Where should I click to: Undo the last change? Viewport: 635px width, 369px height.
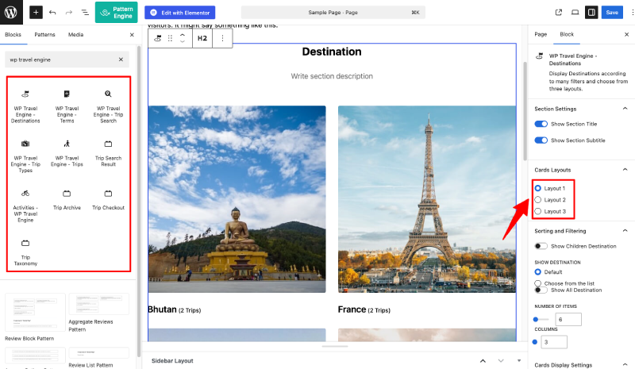point(52,13)
